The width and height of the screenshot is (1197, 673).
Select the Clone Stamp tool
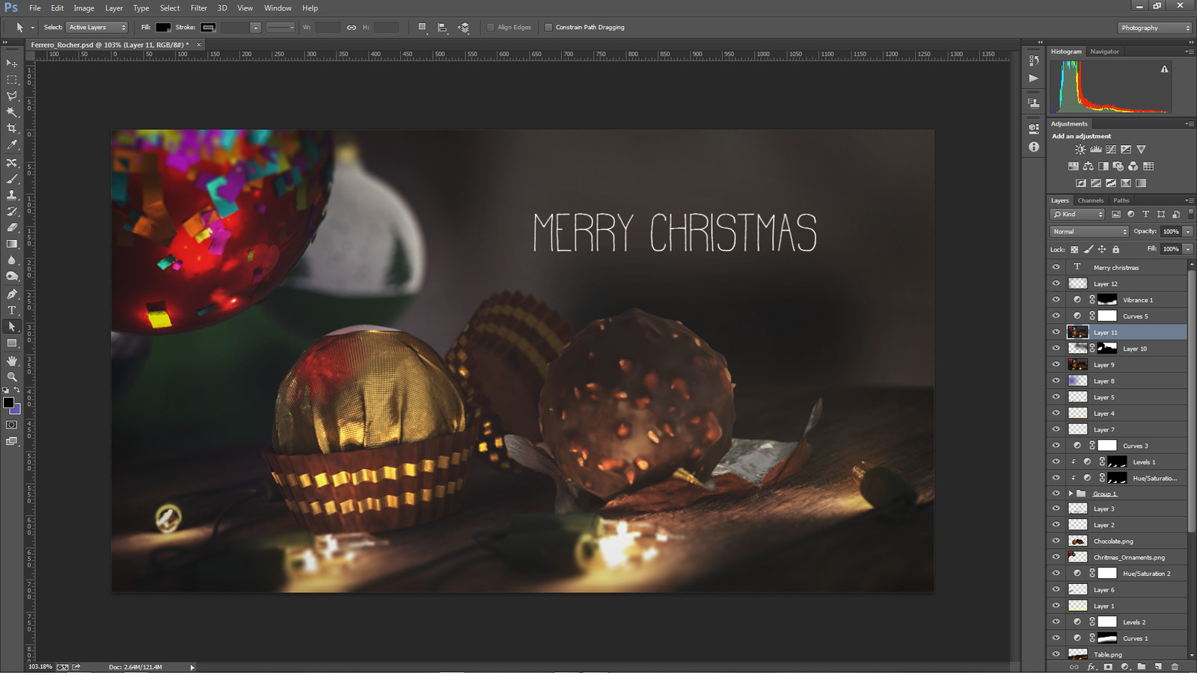[12, 195]
